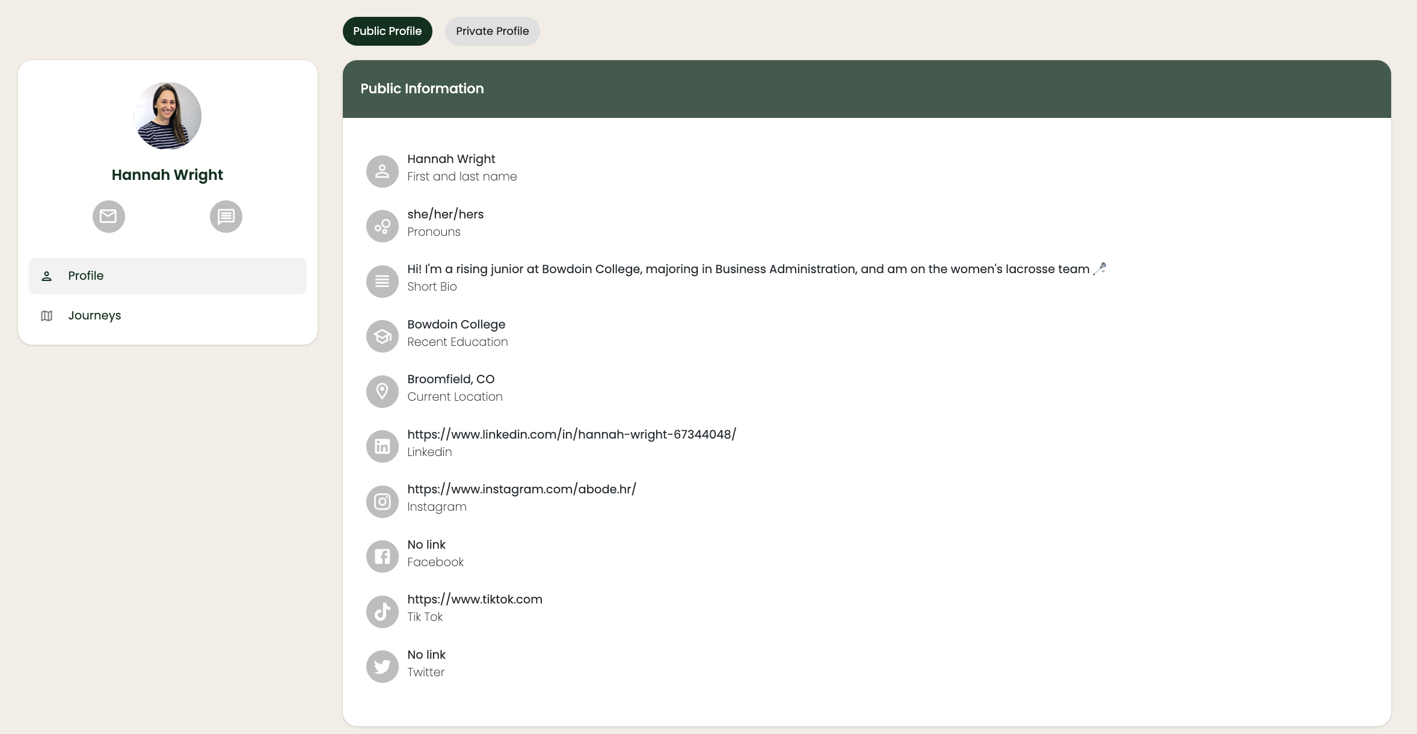Select Profile in the sidebar menu

click(x=86, y=276)
